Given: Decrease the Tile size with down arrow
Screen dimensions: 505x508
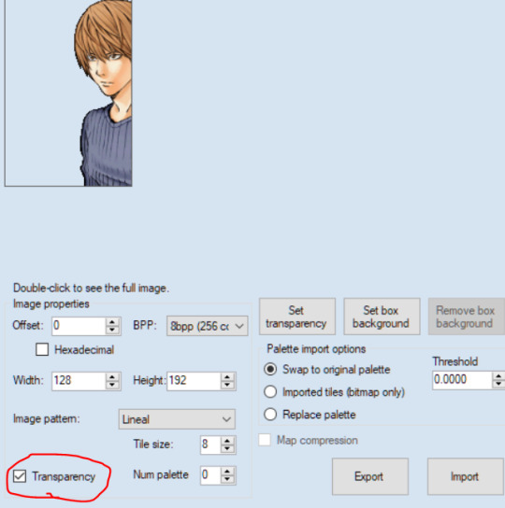Looking at the screenshot, I should [227, 449].
